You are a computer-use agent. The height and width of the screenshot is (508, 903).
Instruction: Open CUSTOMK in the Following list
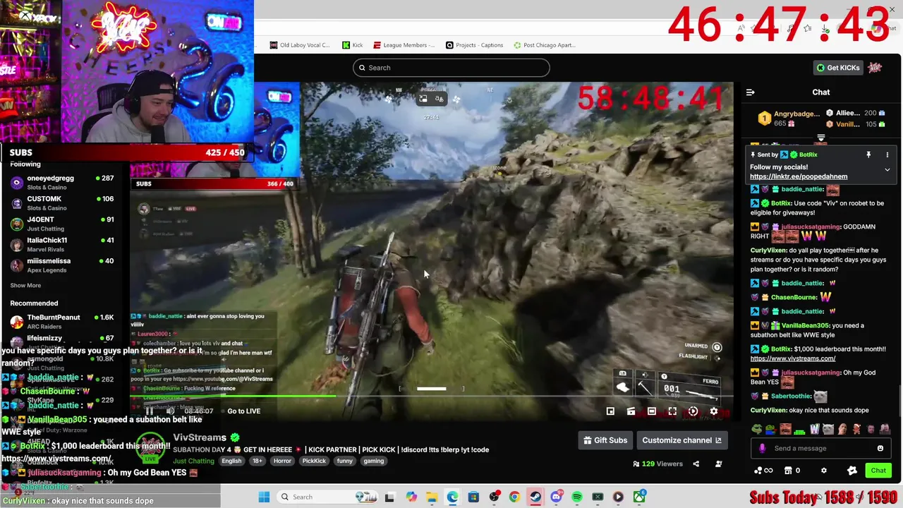click(62, 203)
